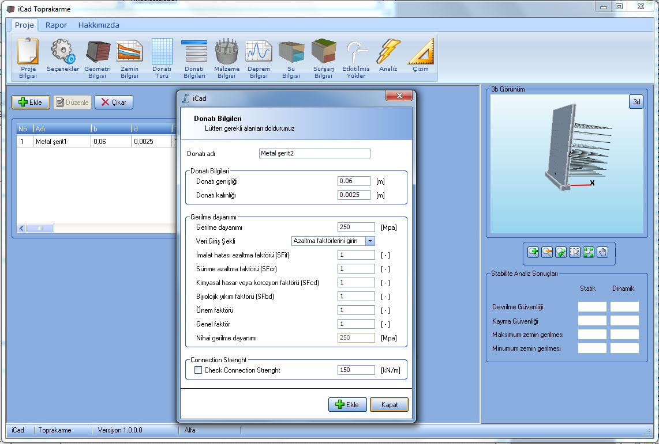This screenshot has height=444, width=659.
Task: Click the table horizontal scrollbar thumb
Action: click(40, 229)
